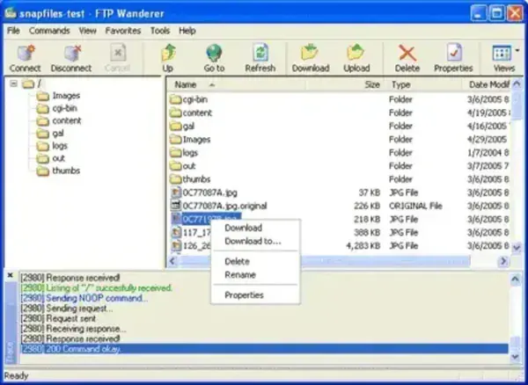Select the 4,283 KB JPG file row

pyautogui.click(x=340, y=246)
